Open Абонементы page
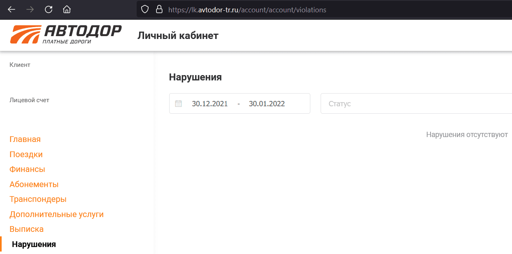 pyautogui.click(x=34, y=185)
